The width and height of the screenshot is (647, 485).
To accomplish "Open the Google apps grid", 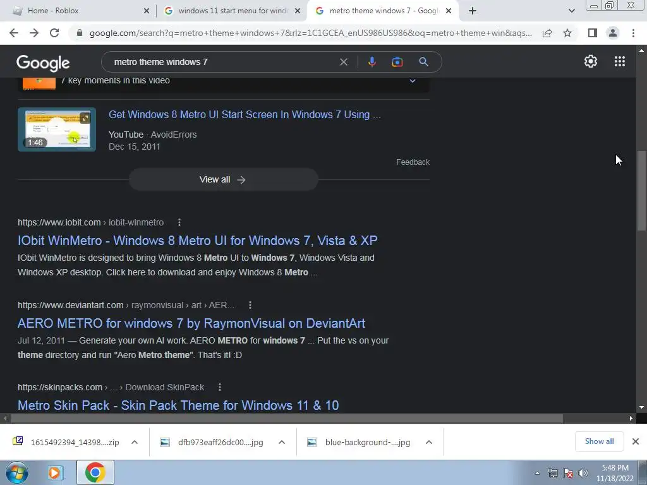I will 619,61.
